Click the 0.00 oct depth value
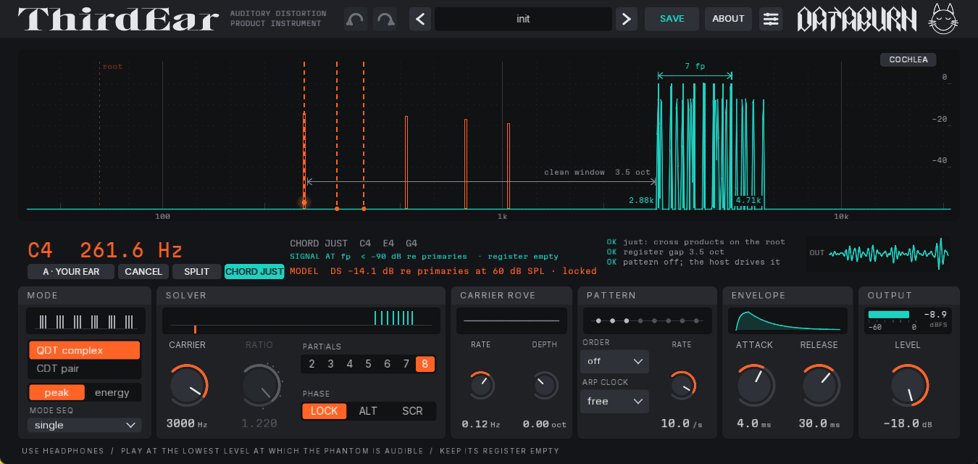 click(x=544, y=424)
